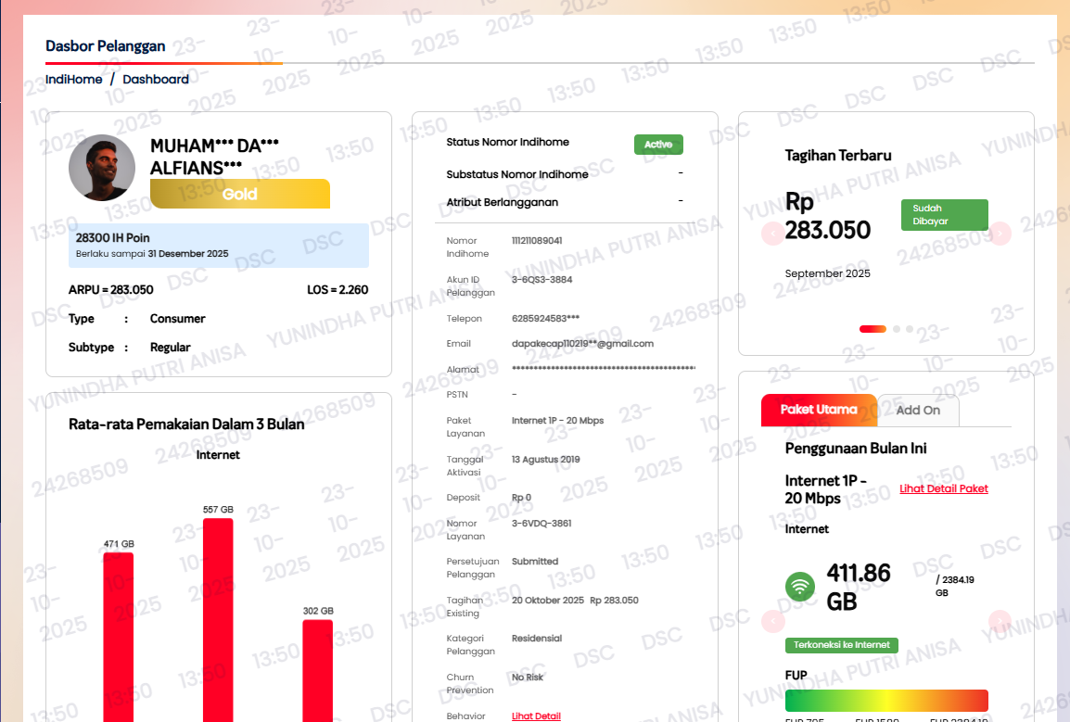Click the customer profile photo
The height and width of the screenshot is (722, 1070).
(x=102, y=167)
